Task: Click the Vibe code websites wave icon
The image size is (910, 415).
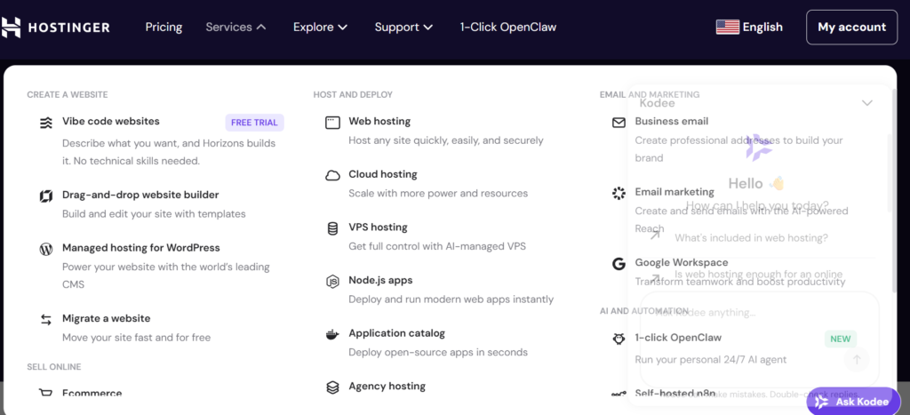Action: (46, 123)
